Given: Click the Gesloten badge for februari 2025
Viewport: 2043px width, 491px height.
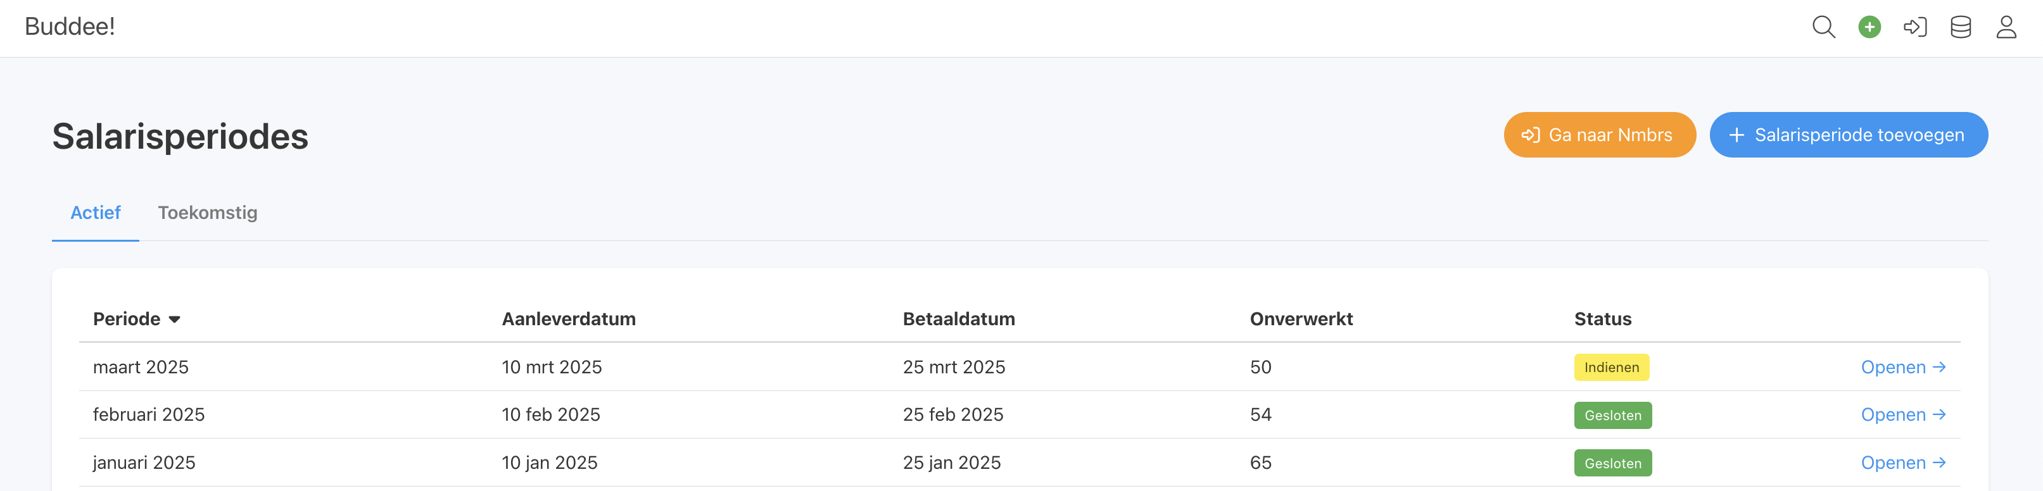Looking at the screenshot, I should pyautogui.click(x=1612, y=416).
